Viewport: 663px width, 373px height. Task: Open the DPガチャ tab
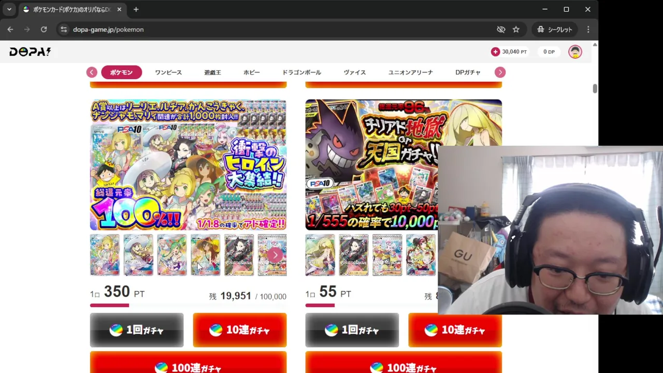tap(468, 73)
